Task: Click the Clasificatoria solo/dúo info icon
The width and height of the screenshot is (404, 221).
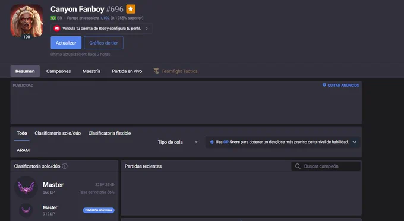Action: point(65,166)
